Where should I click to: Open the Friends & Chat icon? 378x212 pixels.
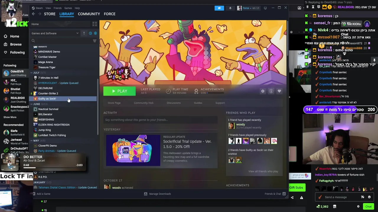point(284,194)
